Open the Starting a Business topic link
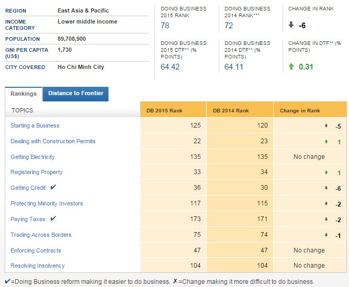 tap(35, 125)
